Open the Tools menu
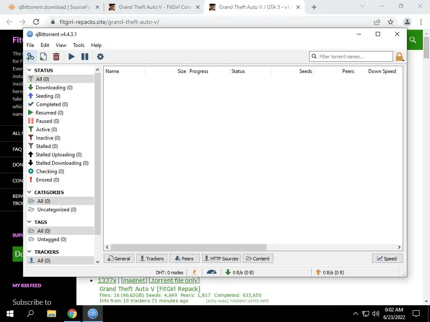Viewport: 430px width, 322px height. coord(79,45)
